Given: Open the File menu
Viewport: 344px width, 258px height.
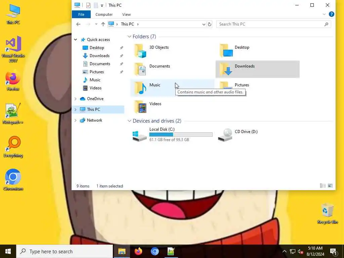Looking at the screenshot, I should (x=81, y=14).
